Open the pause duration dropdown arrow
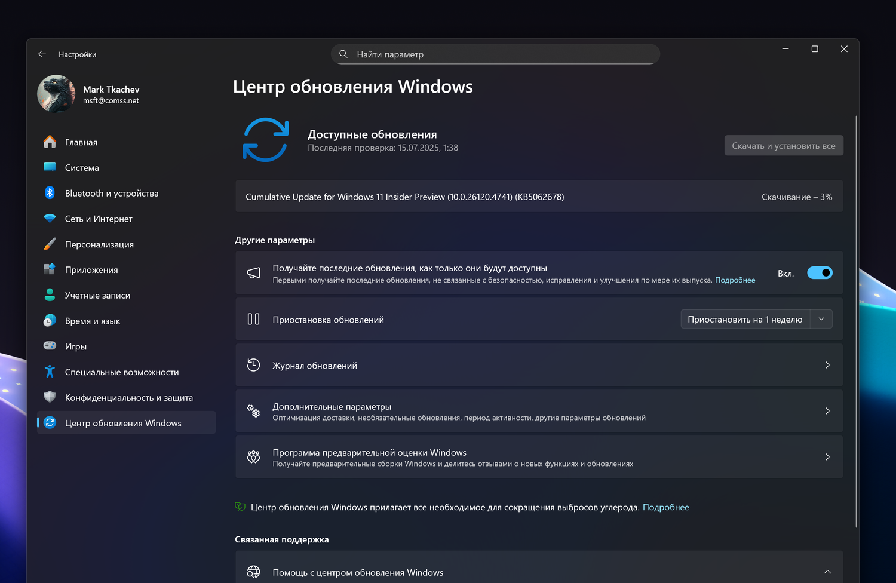The height and width of the screenshot is (583, 896). [x=821, y=319]
